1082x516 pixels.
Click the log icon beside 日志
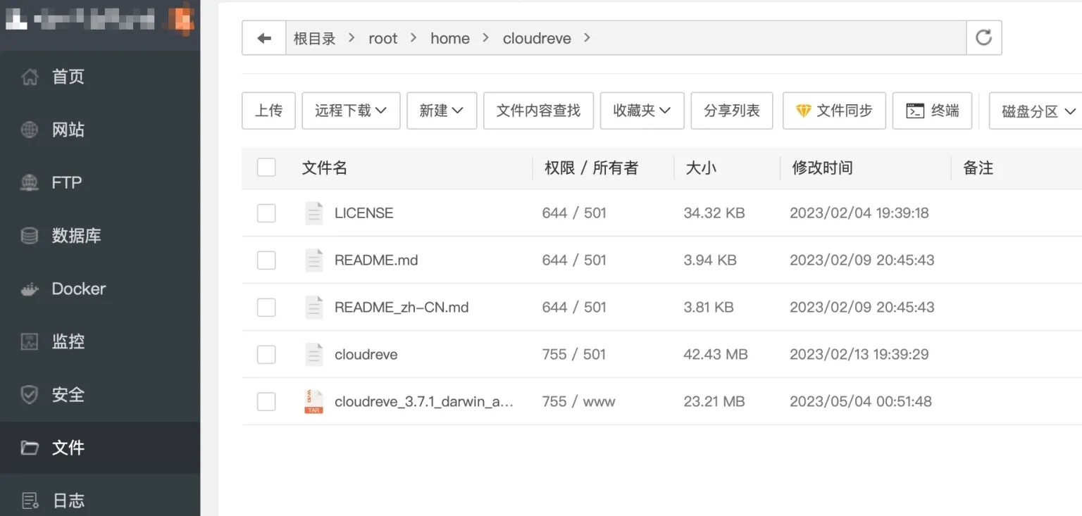coord(30,501)
